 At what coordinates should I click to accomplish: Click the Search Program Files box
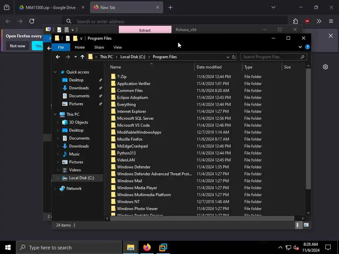point(273,57)
